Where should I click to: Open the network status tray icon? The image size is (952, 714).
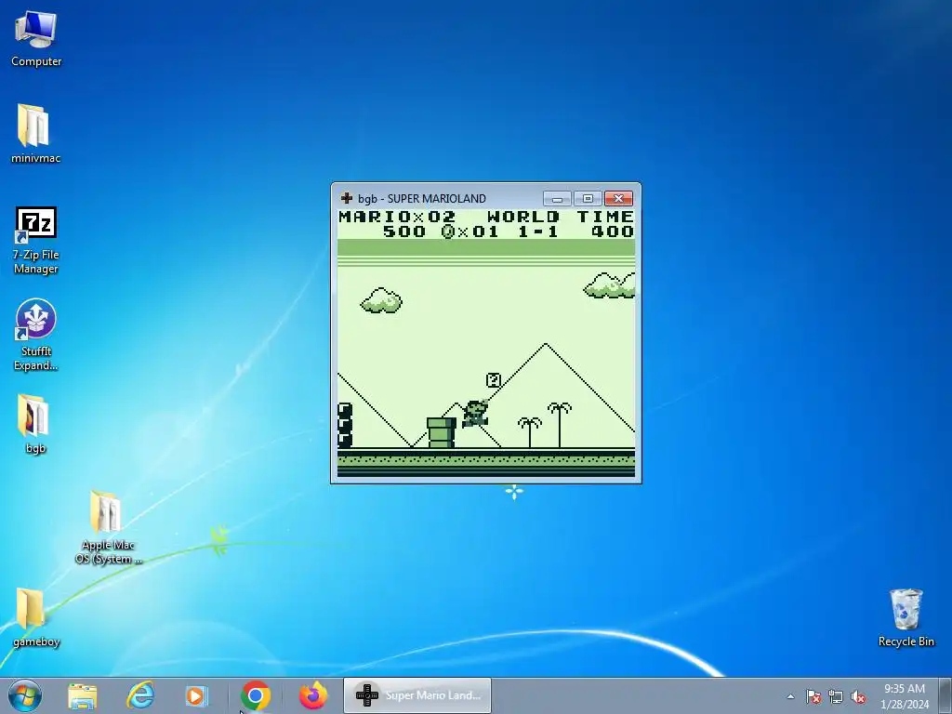tap(836, 696)
